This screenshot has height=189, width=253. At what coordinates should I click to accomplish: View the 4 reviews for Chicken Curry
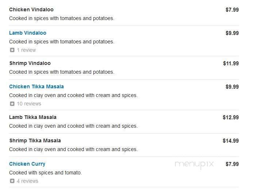coord(28,181)
